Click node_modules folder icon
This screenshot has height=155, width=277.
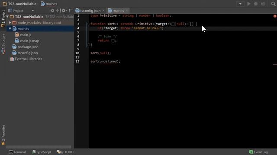tap(14, 23)
